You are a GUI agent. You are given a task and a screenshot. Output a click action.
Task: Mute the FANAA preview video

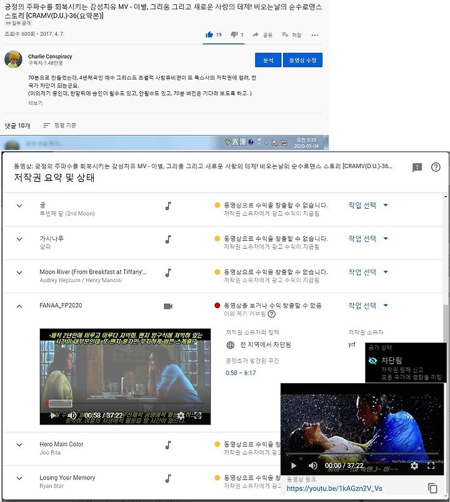72,416
